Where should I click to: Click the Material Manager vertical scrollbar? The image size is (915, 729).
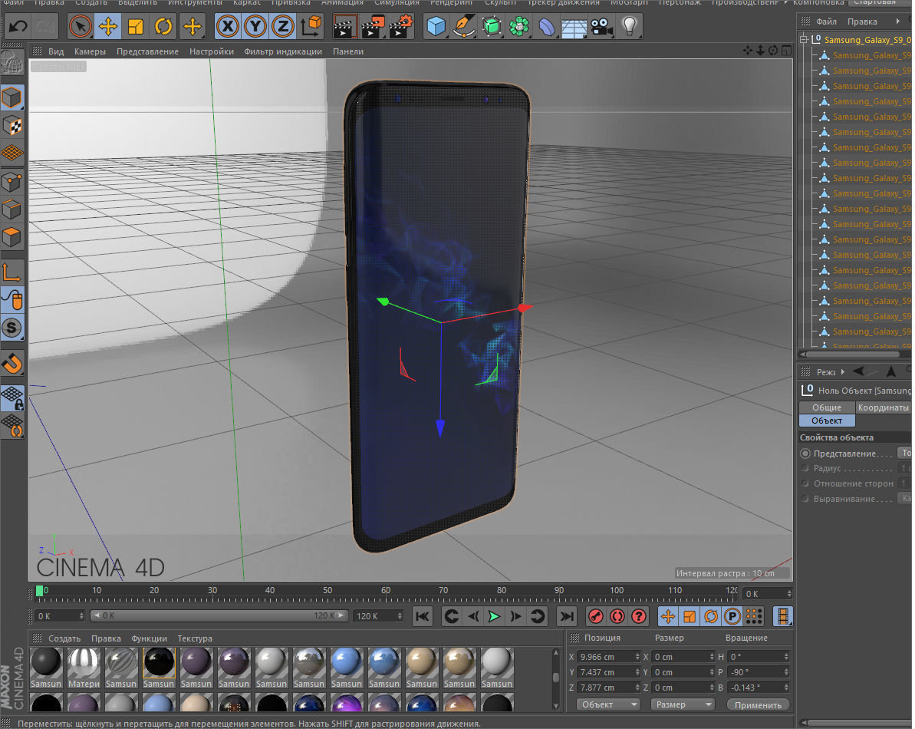[x=555, y=679]
